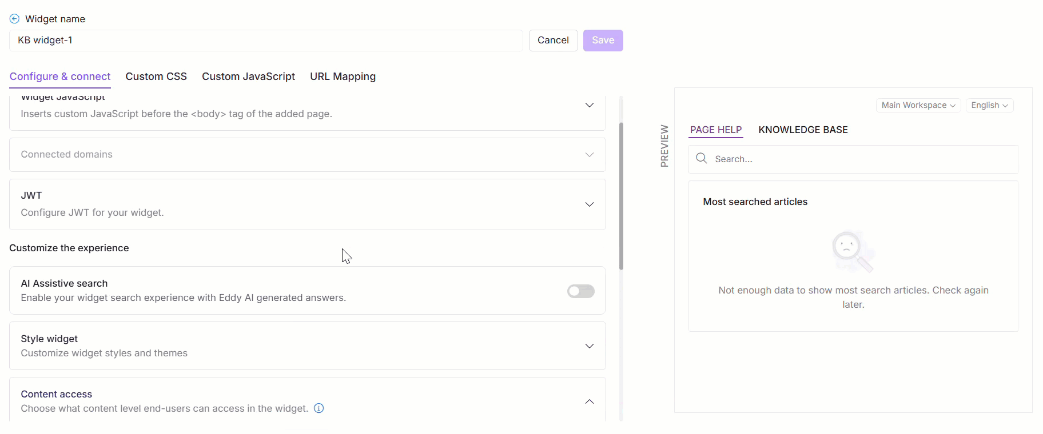The width and height of the screenshot is (1043, 434).
Task: Select the KNOWLEDGE BASE preview tab
Action: click(803, 130)
